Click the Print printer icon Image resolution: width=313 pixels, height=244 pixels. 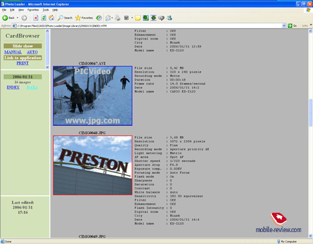coord(118,18)
